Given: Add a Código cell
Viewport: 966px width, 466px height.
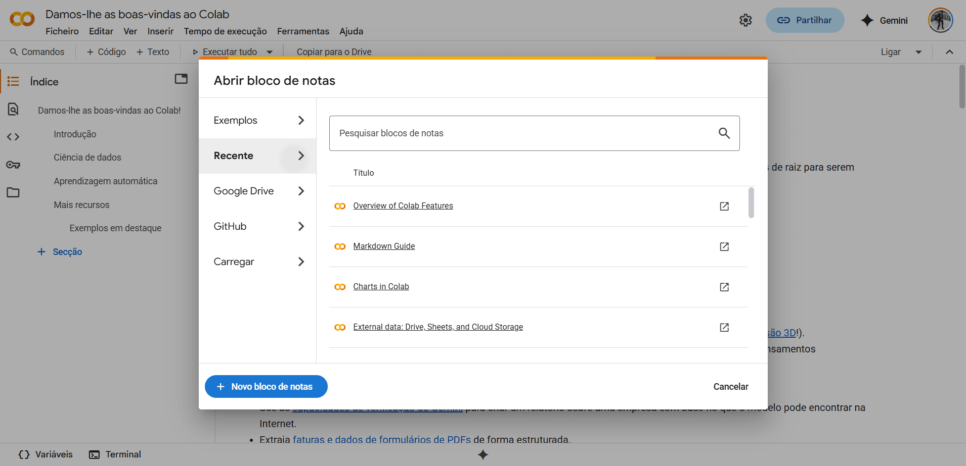Looking at the screenshot, I should [106, 52].
